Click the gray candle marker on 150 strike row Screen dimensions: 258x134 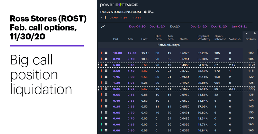pos(102,113)
